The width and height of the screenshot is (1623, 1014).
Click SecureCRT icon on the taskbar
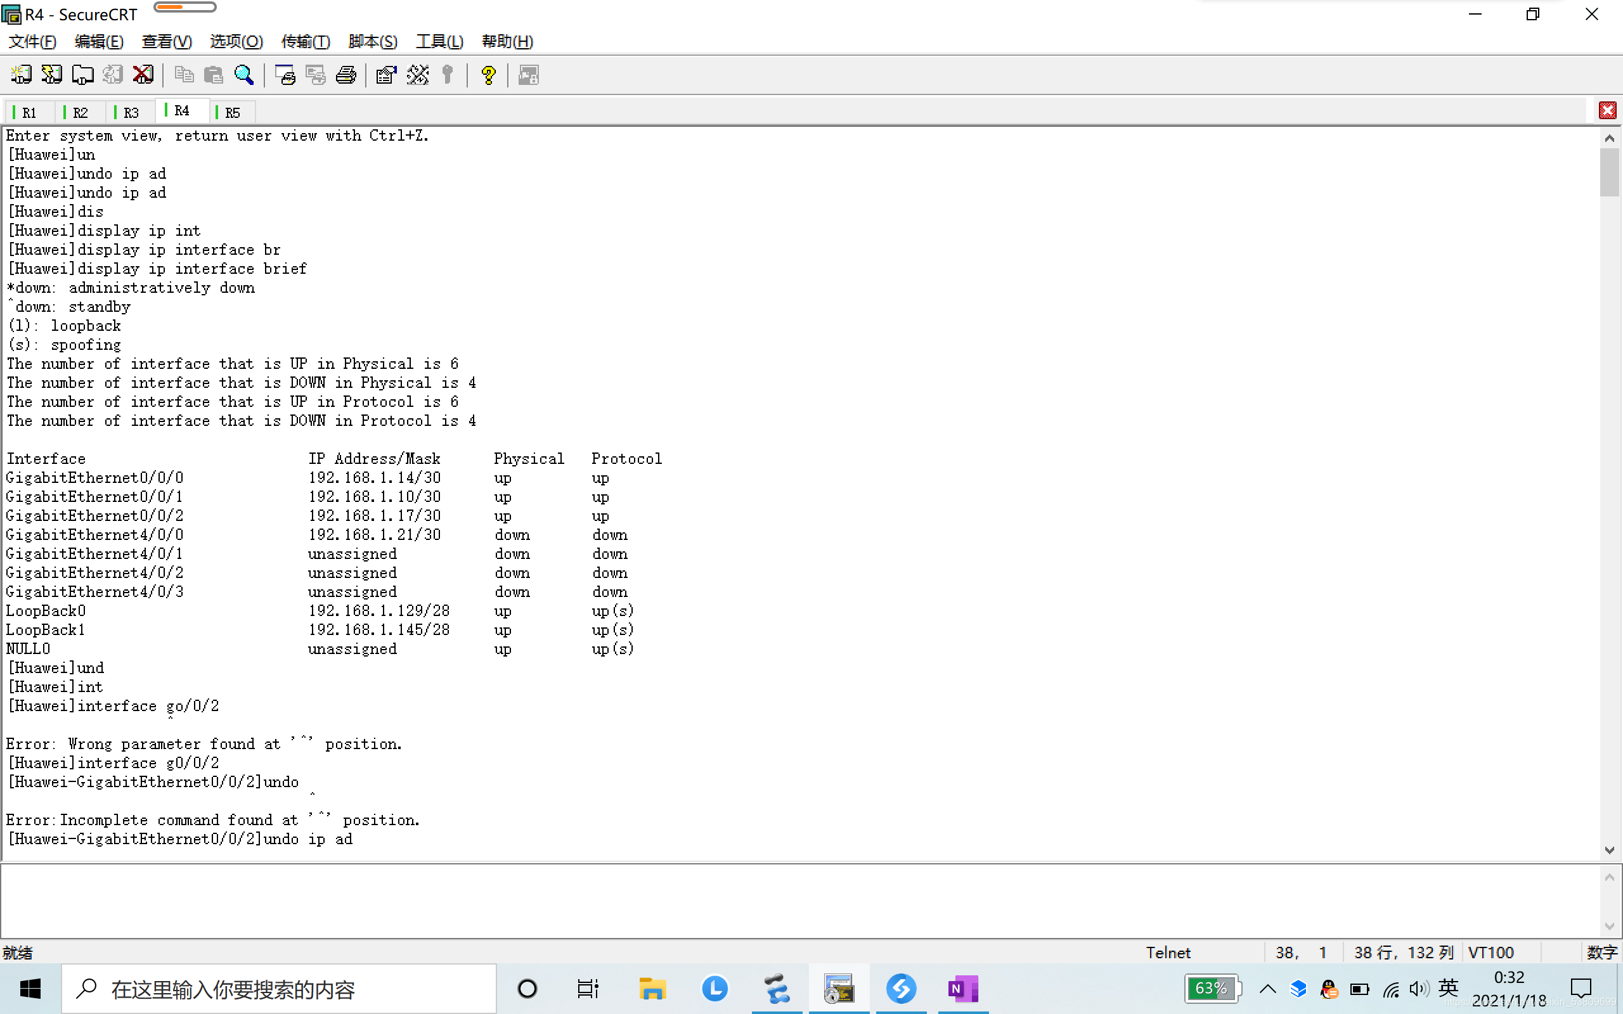838,989
